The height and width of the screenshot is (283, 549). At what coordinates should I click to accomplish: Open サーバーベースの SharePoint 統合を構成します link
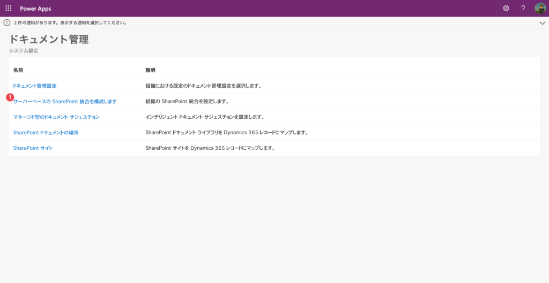pyautogui.click(x=65, y=101)
